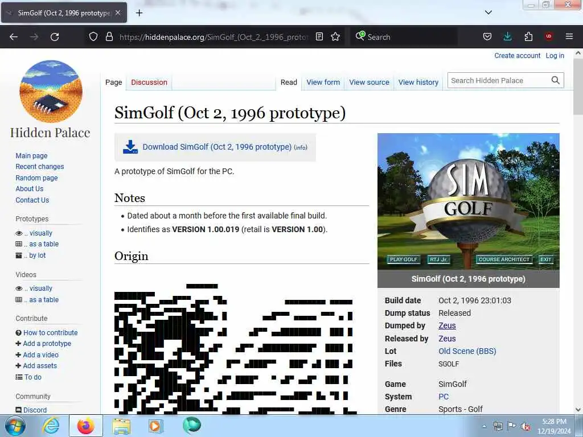The width and height of the screenshot is (583, 437).
Task: Focus the browser Search field
Action: 404,37
